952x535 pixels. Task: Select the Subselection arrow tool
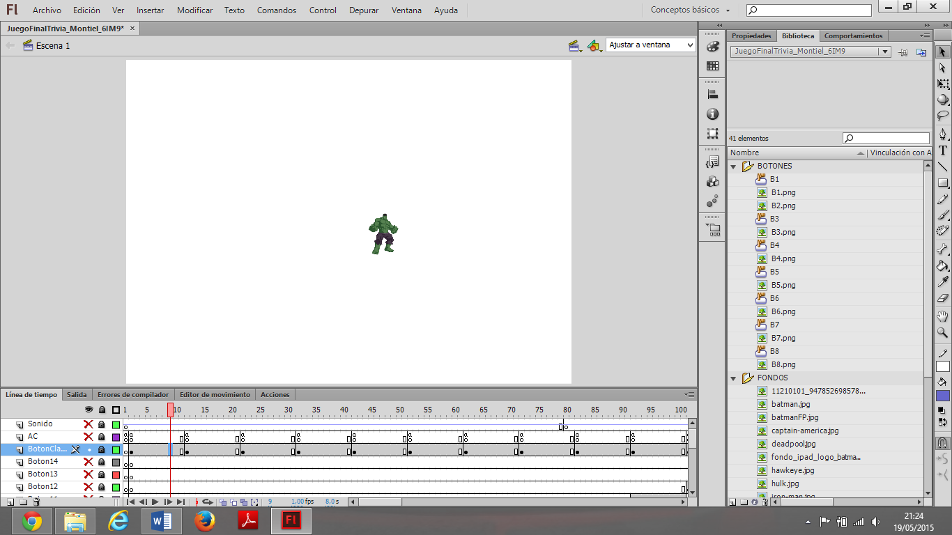pyautogui.click(x=943, y=68)
